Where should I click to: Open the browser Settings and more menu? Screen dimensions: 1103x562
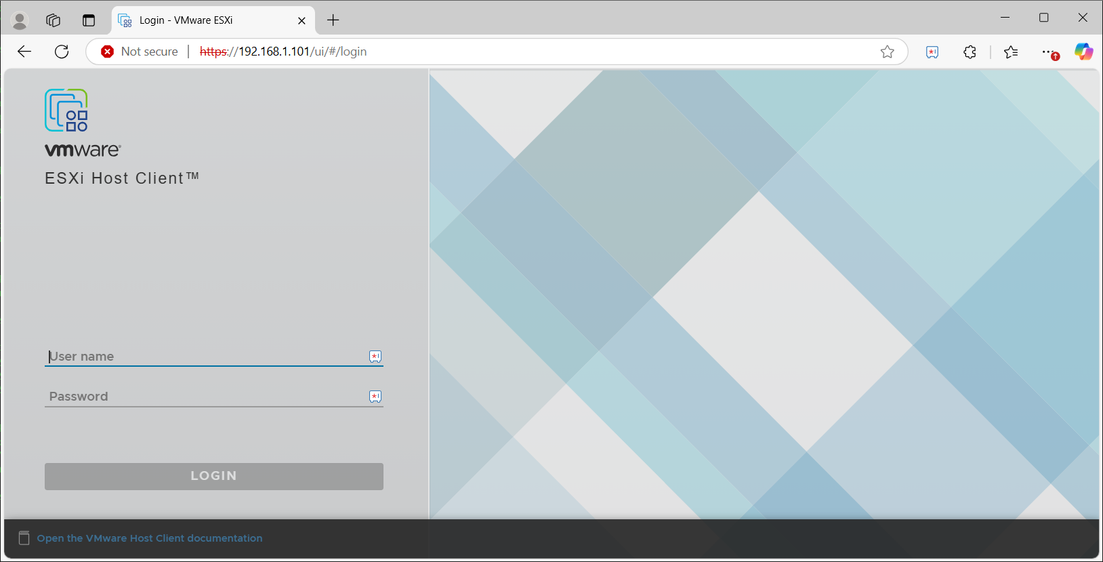tap(1049, 52)
